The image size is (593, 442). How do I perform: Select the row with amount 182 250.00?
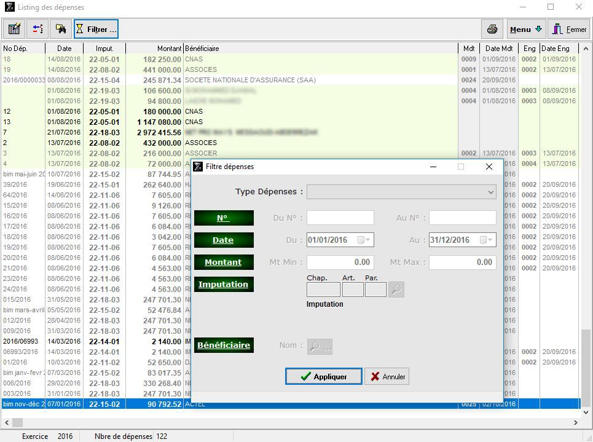tap(291, 60)
